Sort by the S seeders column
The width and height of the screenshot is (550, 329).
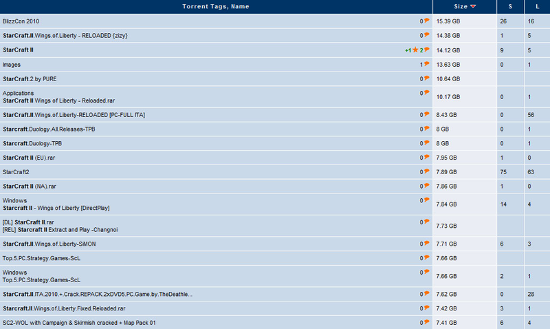[510, 7]
